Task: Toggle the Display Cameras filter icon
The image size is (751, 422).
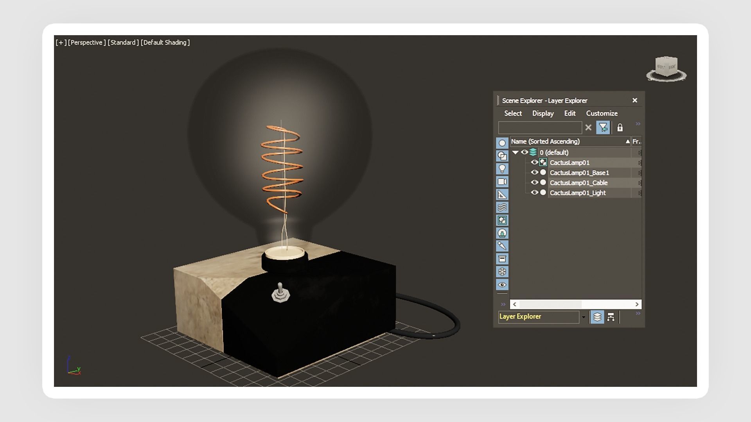Action: pos(502,182)
